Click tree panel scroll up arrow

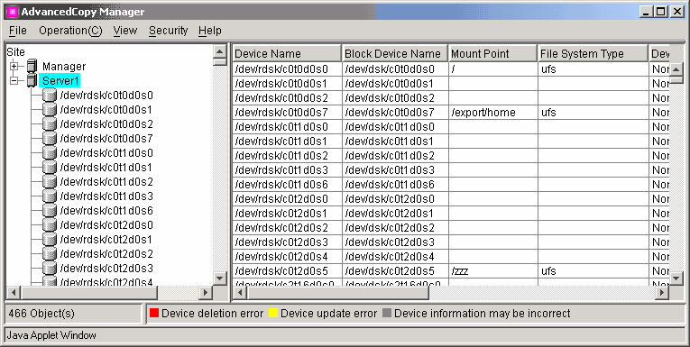tap(220, 51)
